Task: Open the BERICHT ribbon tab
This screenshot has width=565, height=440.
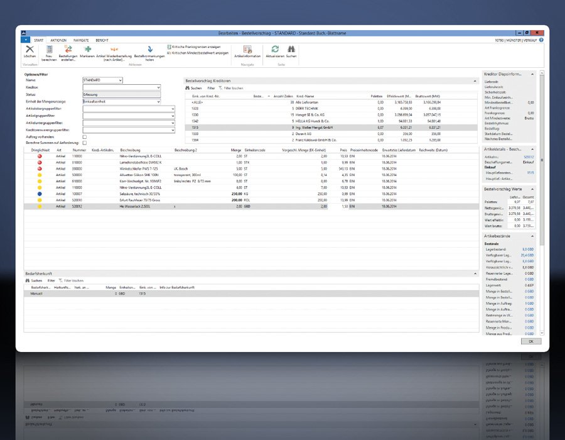Action: click(102, 39)
